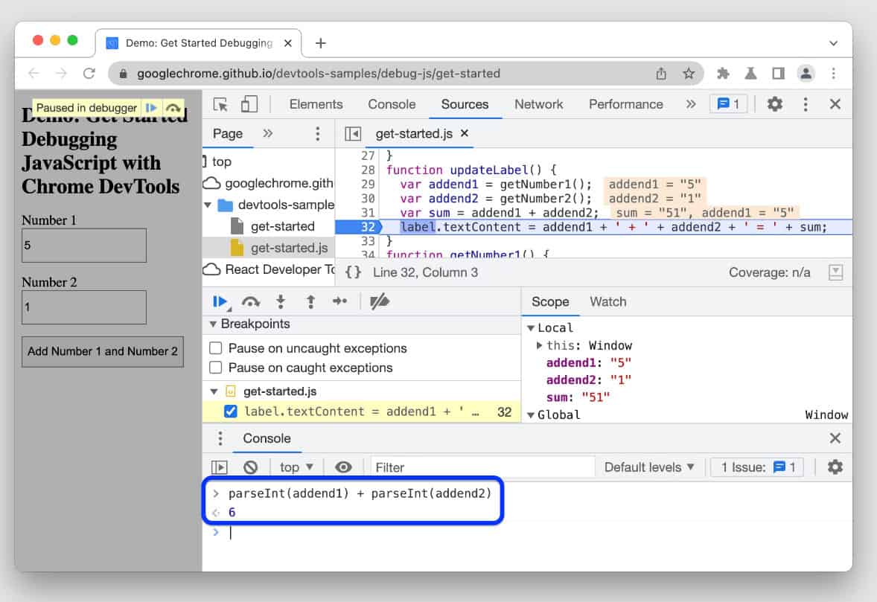Open DevTools settings gear
Image resolution: width=877 pixels, height=602 pixels.
click(775, 104)
